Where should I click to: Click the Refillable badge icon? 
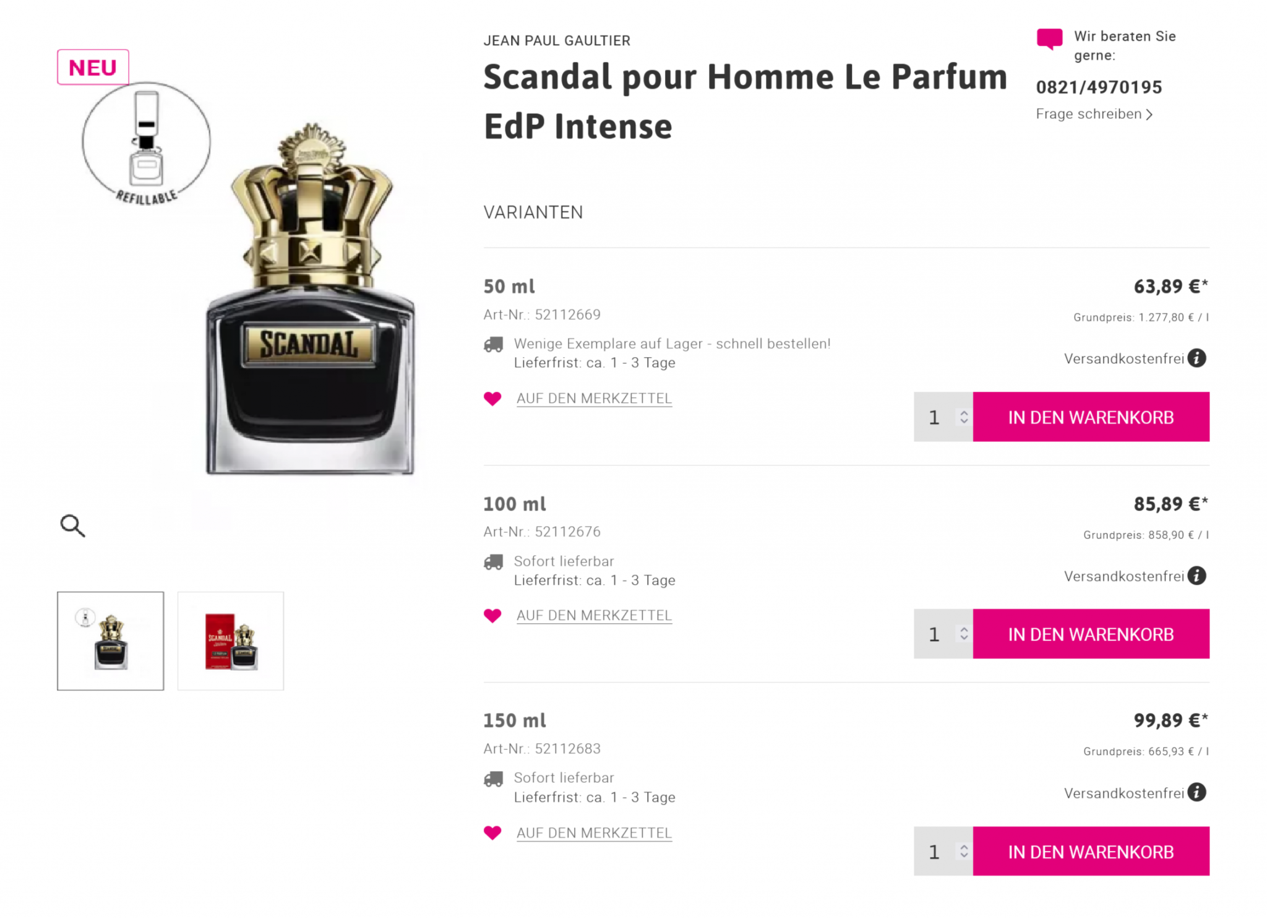147,144
